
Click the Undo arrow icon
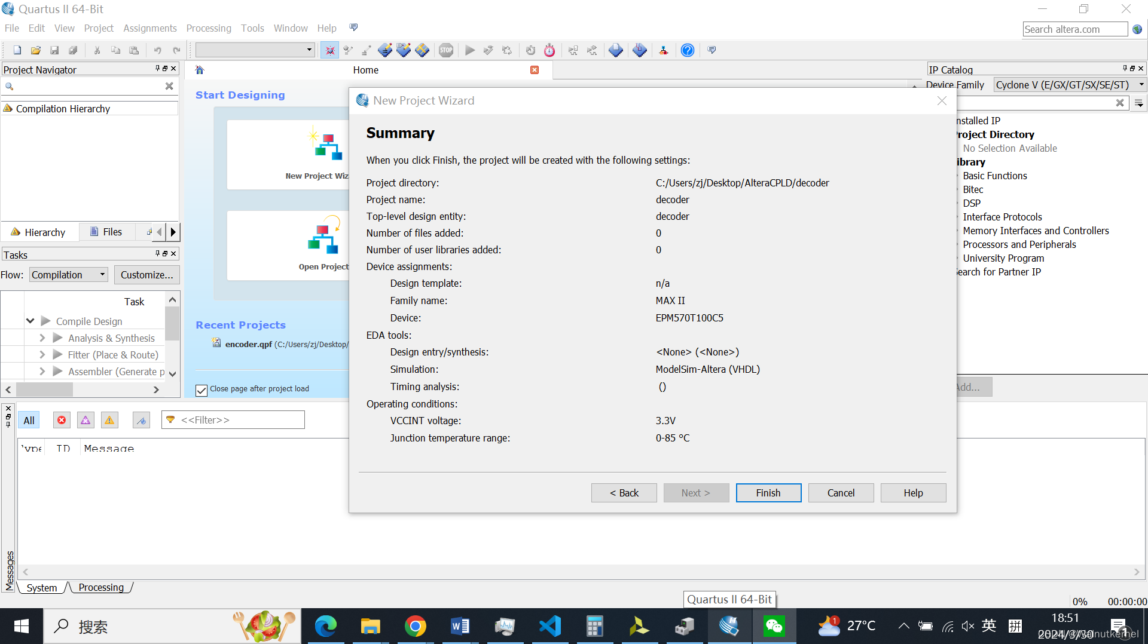point(158,50)
